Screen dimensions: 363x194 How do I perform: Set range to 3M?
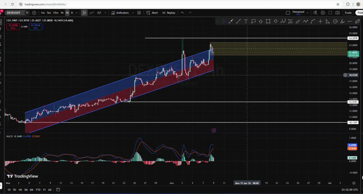[26, 190]
